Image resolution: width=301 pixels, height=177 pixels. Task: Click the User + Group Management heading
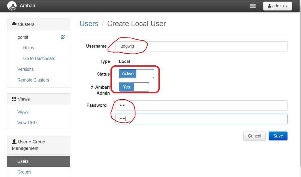pyautogui.click(x=39, y=145)
